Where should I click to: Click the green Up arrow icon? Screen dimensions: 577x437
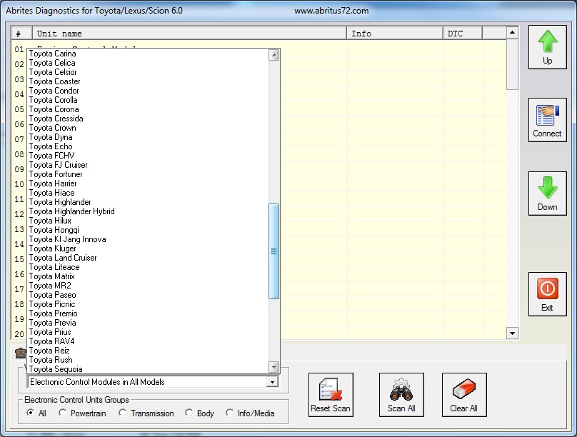548,41
